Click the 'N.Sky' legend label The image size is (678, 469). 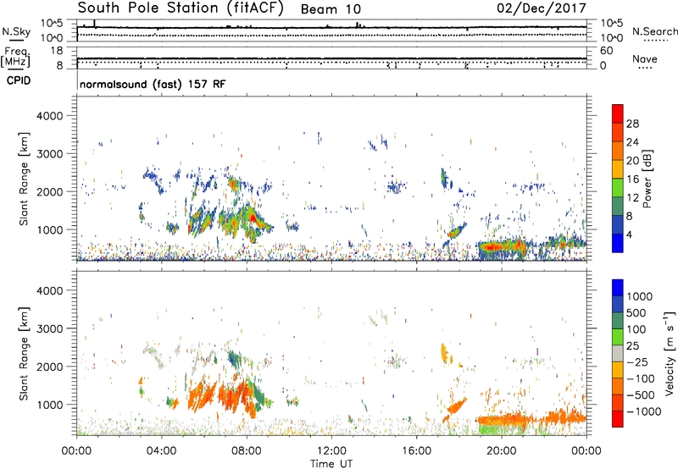coord(16,31)
